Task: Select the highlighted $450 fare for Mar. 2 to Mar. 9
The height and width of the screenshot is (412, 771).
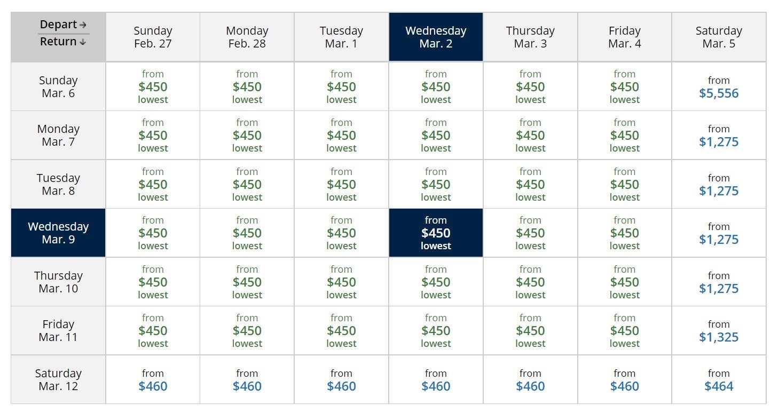Action: 436,233
